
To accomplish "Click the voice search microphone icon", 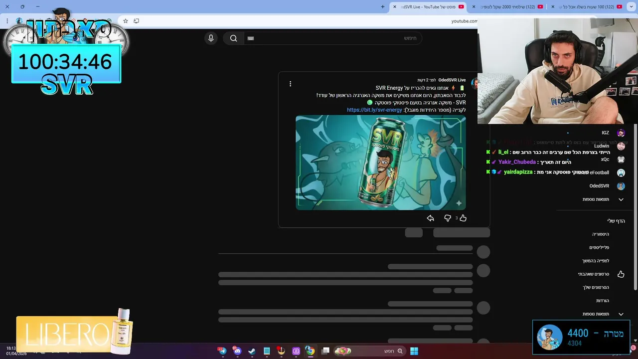I will click(x=211, y=38).
